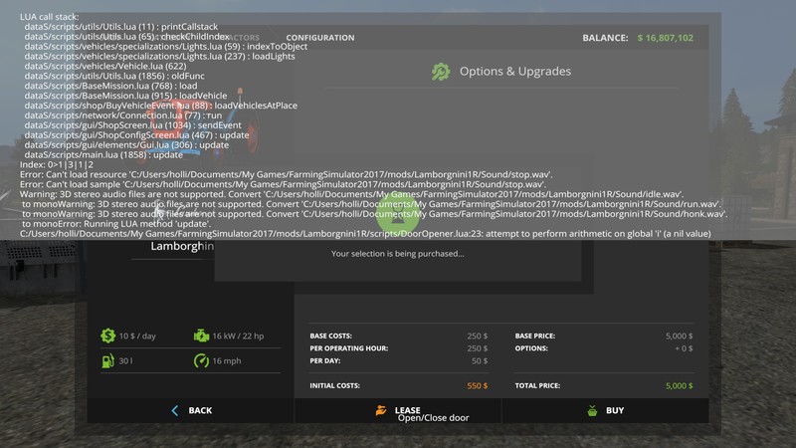Click the green circular loading indicator
Screen dimensions: 796x448
tap(396, 211)
